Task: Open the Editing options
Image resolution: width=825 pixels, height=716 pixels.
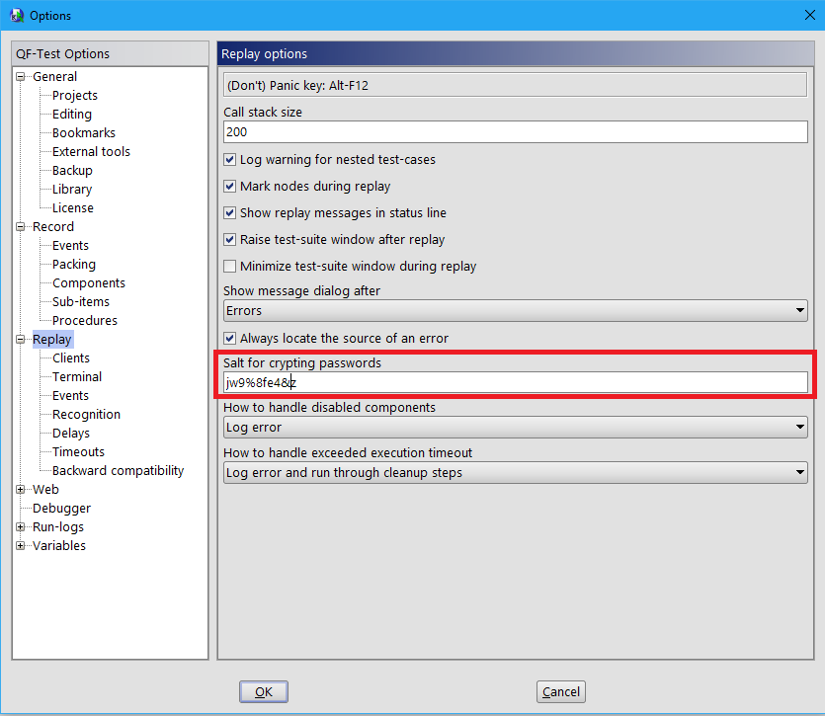Action: (72, 115)
